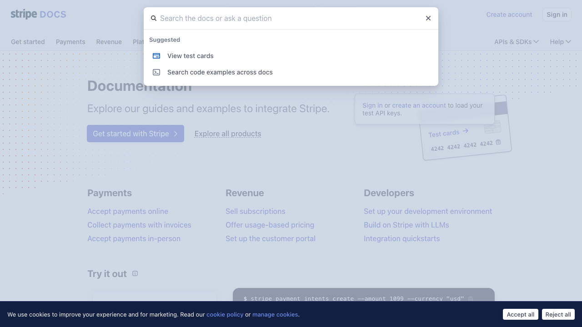Open the Explore all products link
This screenshot has height=327, width=582.
(228, 134)
